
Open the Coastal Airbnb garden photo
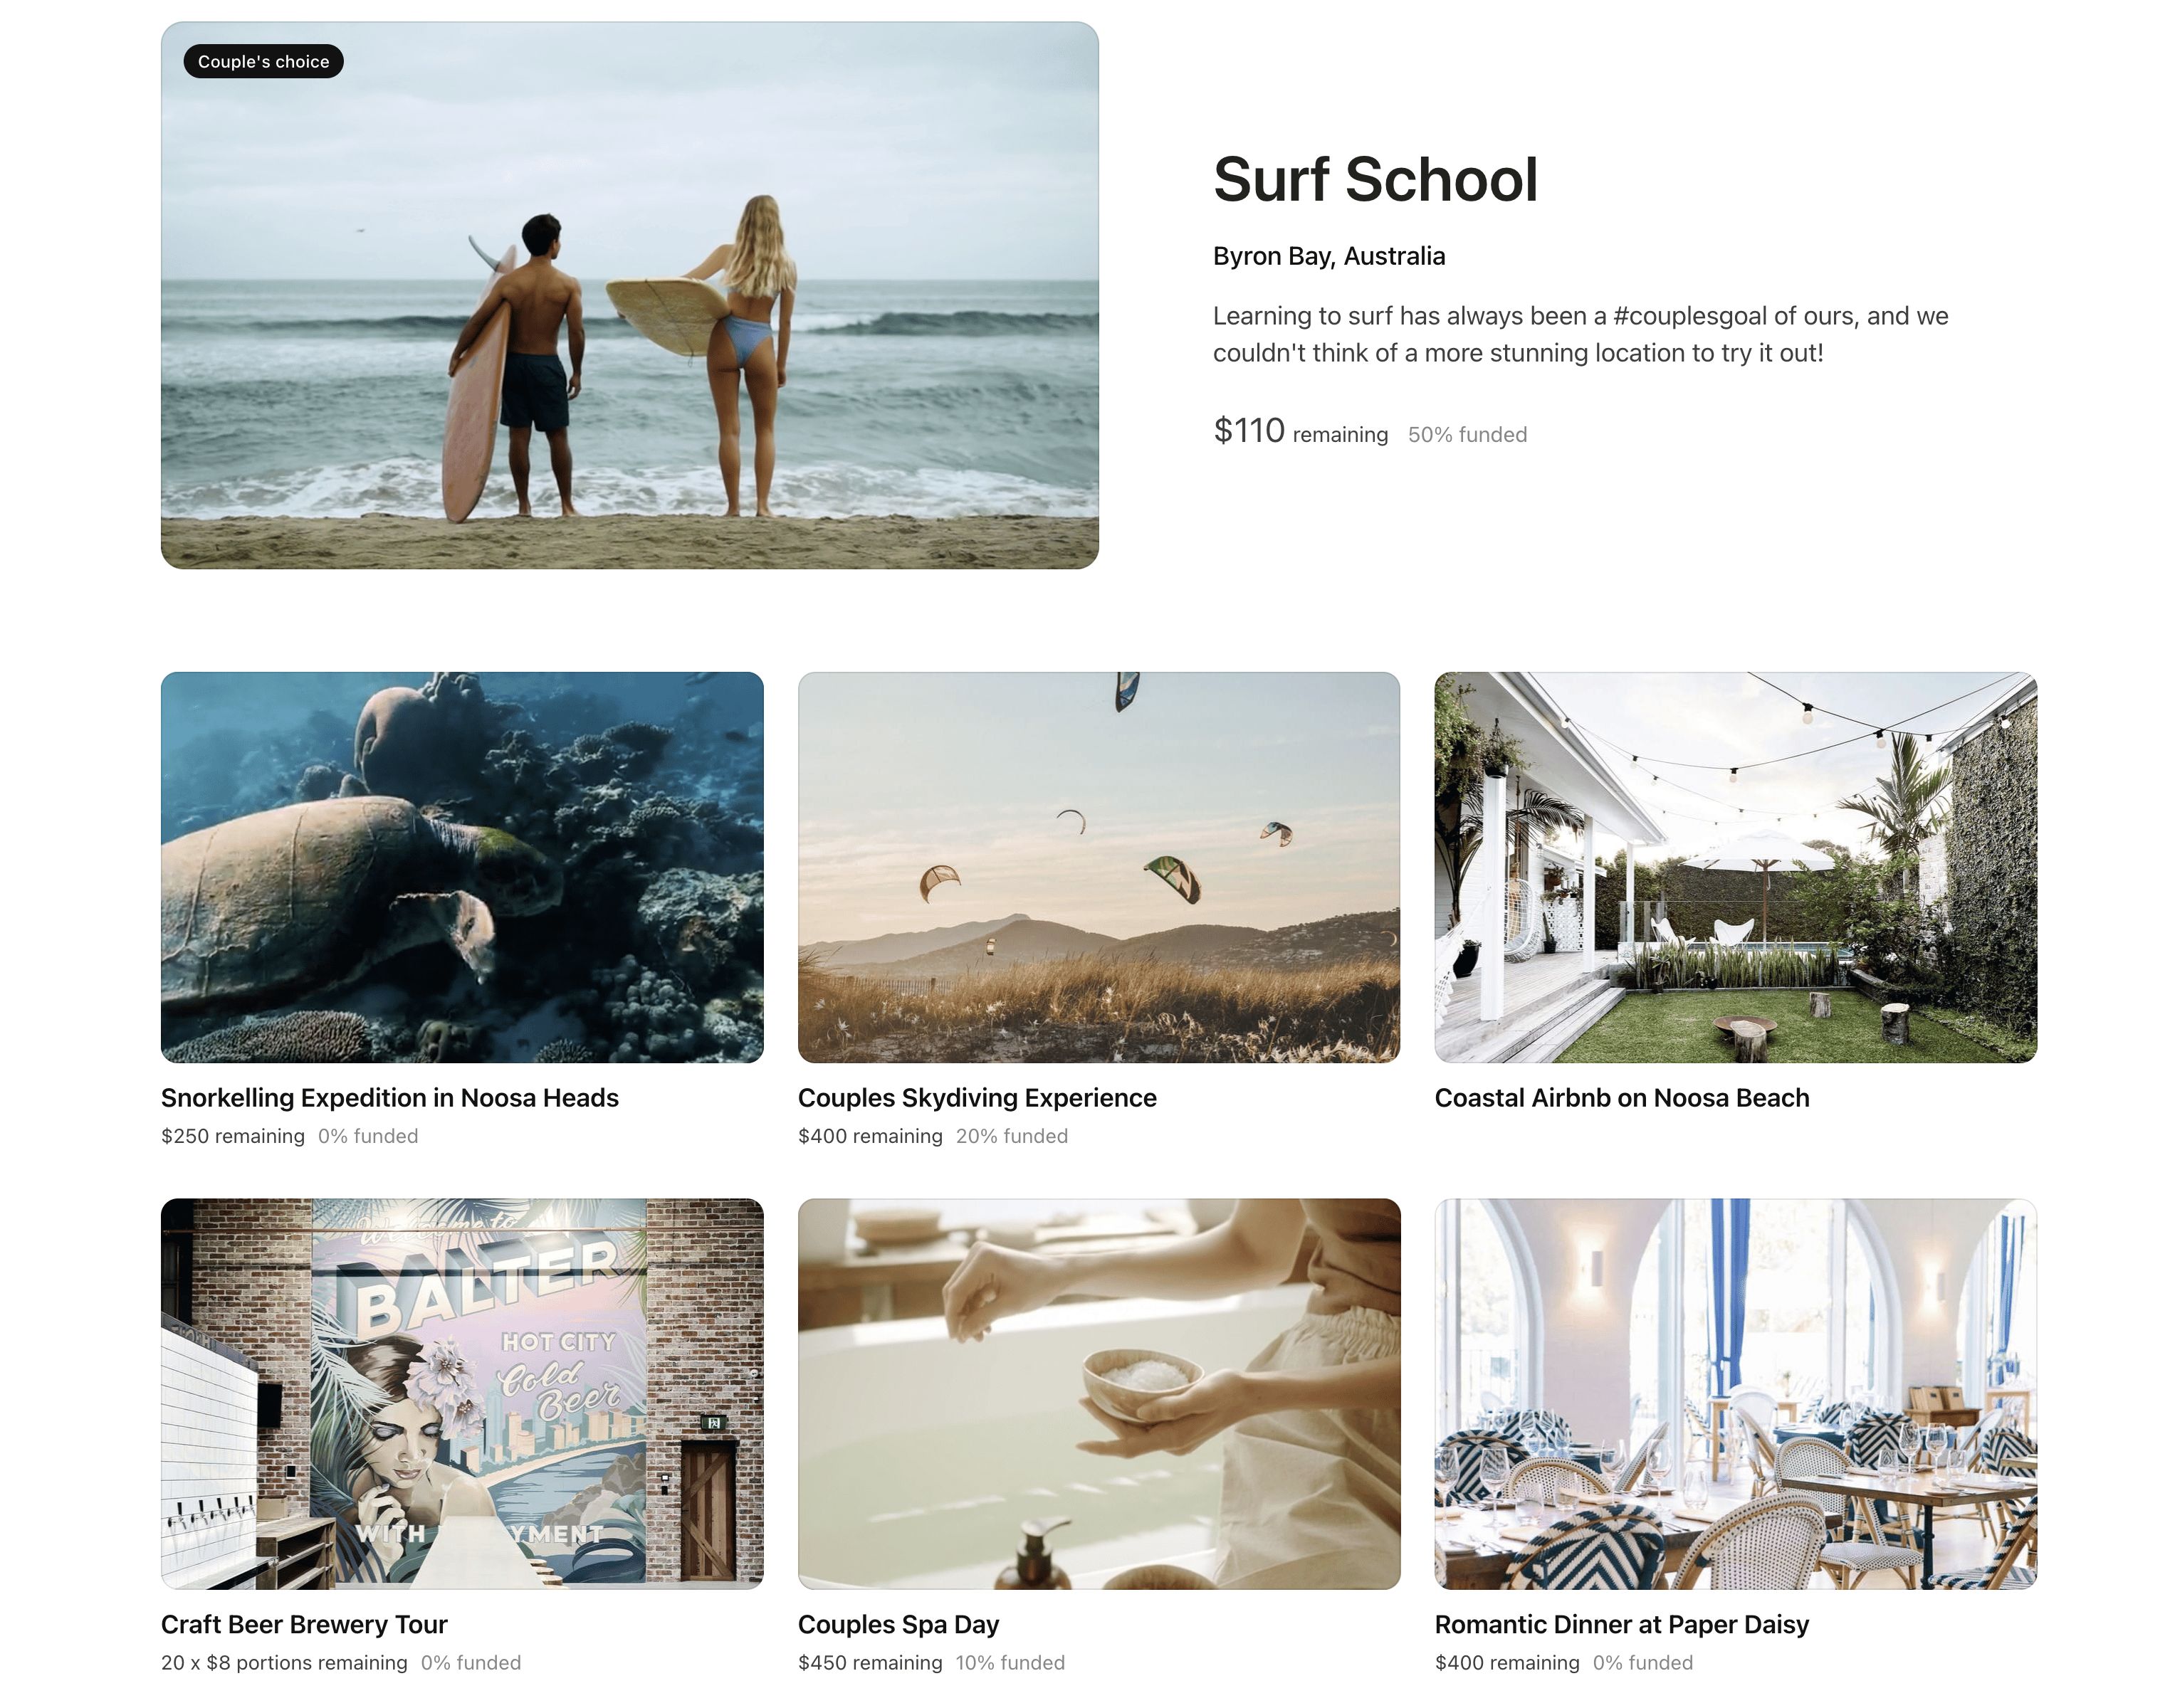[x=1735, y=867]
